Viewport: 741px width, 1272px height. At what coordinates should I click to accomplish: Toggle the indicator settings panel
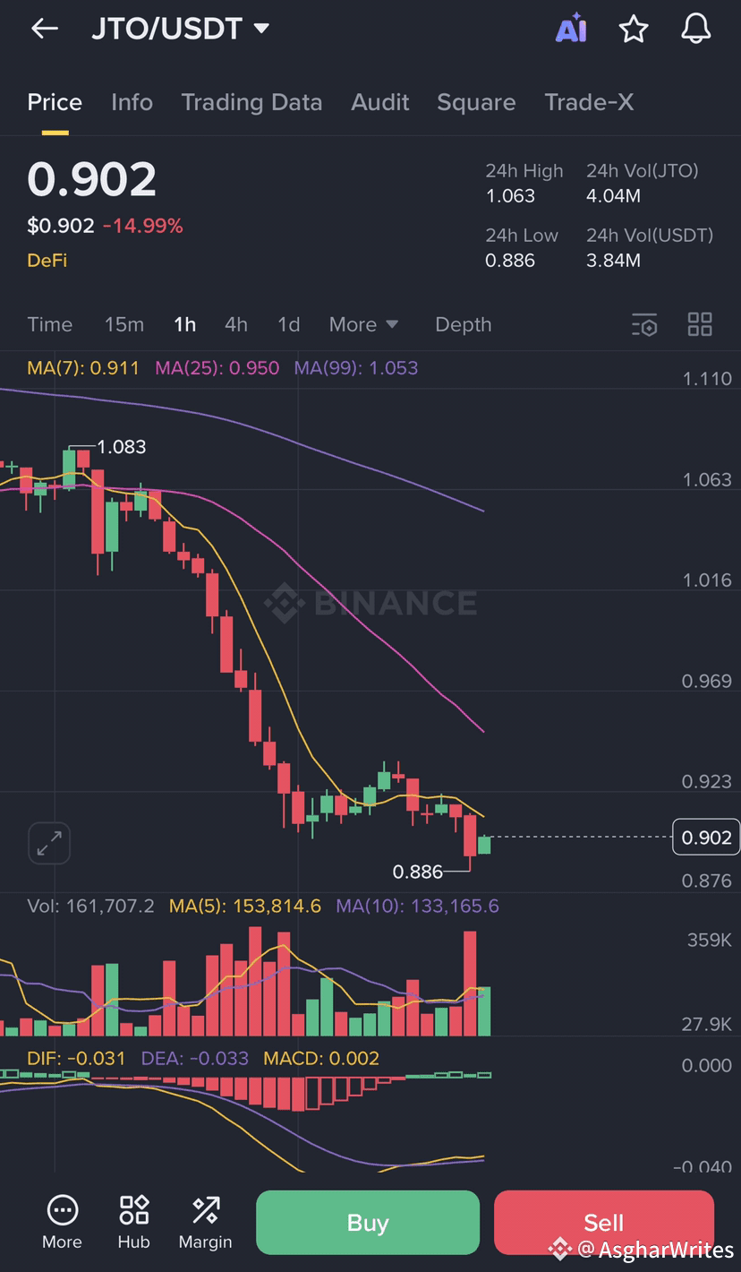645,325
